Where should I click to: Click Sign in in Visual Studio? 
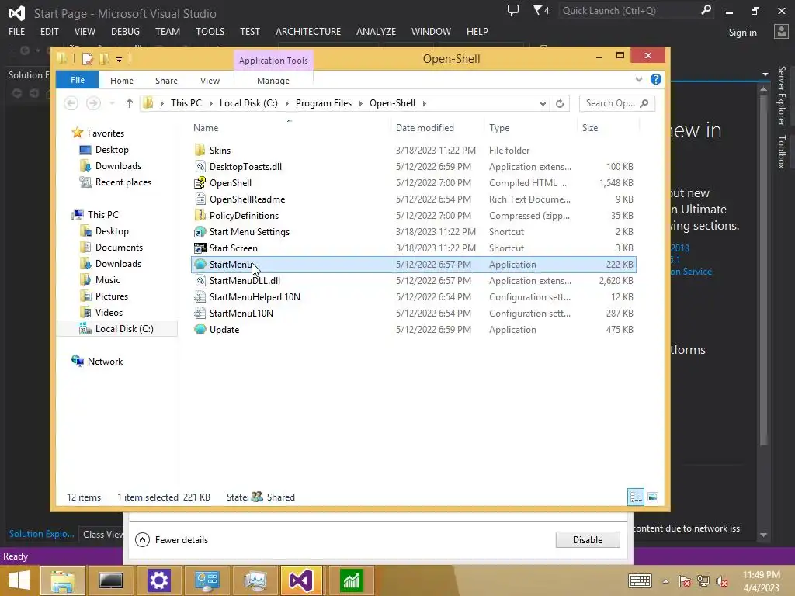pyautogui.click(x=742, y=33)
